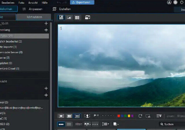Viewport: 185px width, 130px height.
Task: Open the photo stack dropdown
Action: 116,124
